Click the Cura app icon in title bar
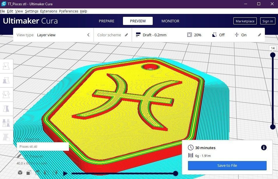Screen dimensions: 278x179 (x=3, y=4)
